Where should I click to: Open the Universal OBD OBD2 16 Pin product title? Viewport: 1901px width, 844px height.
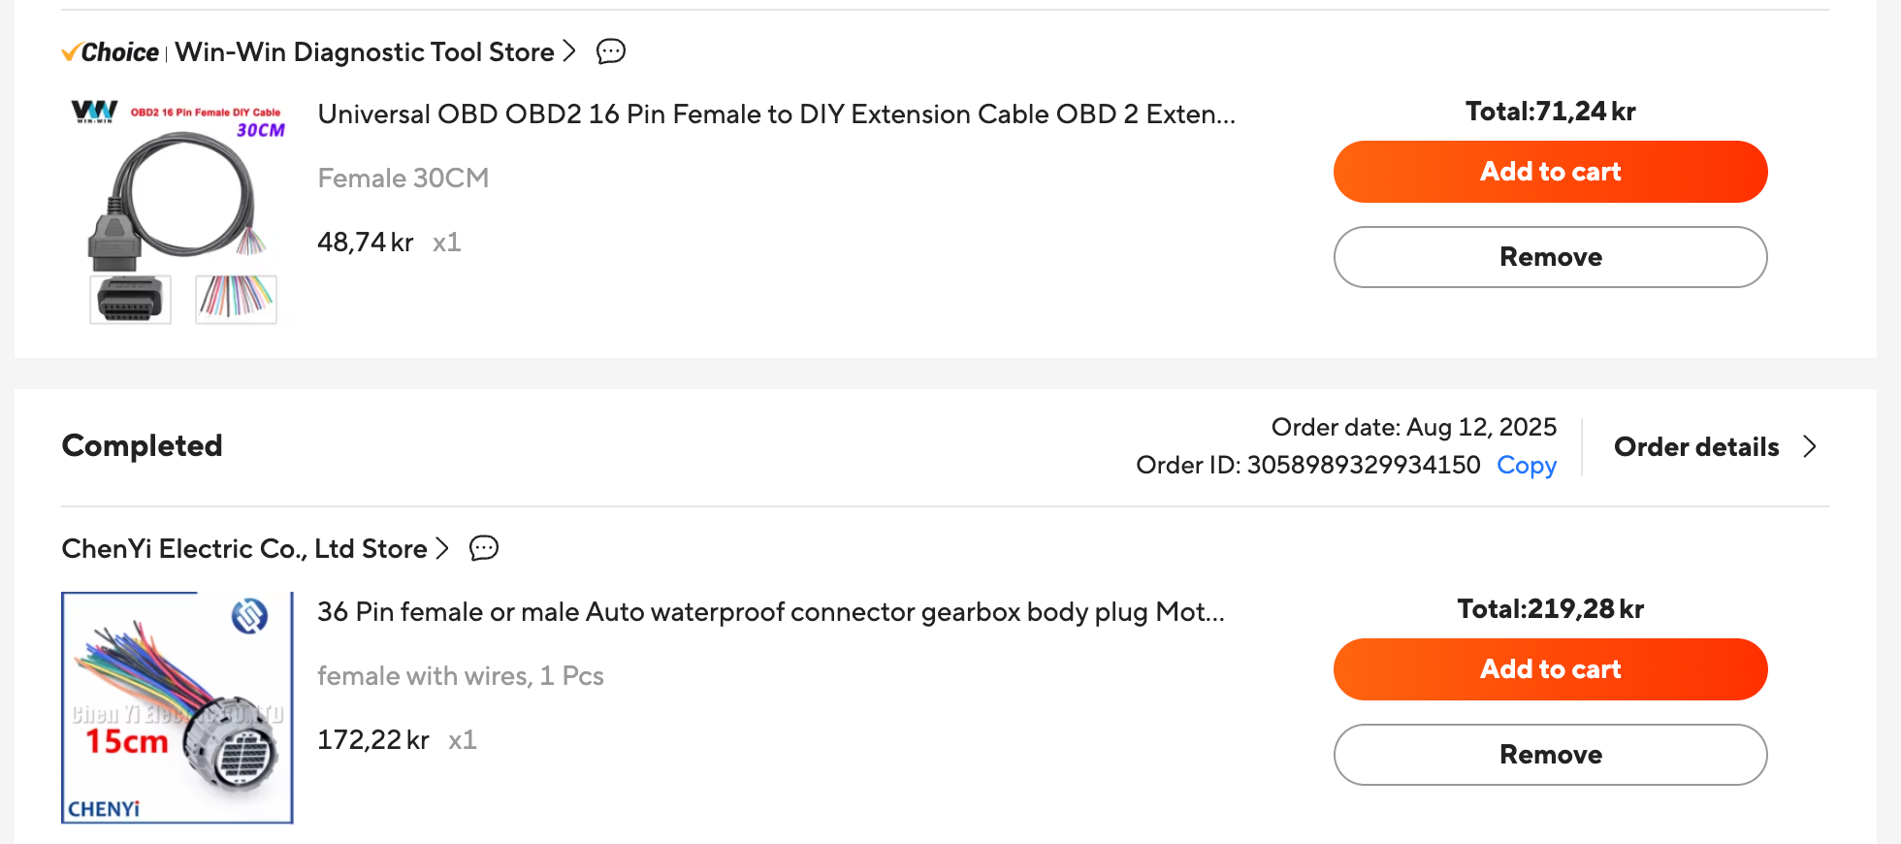[x=776, y=114]
